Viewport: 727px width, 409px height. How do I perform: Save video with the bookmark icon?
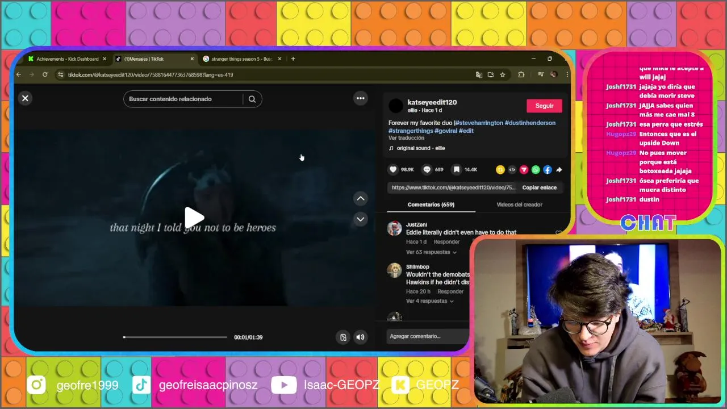456,169
